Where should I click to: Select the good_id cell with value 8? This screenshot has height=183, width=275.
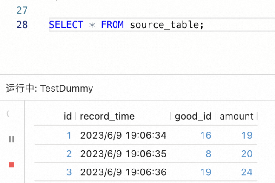208,154
